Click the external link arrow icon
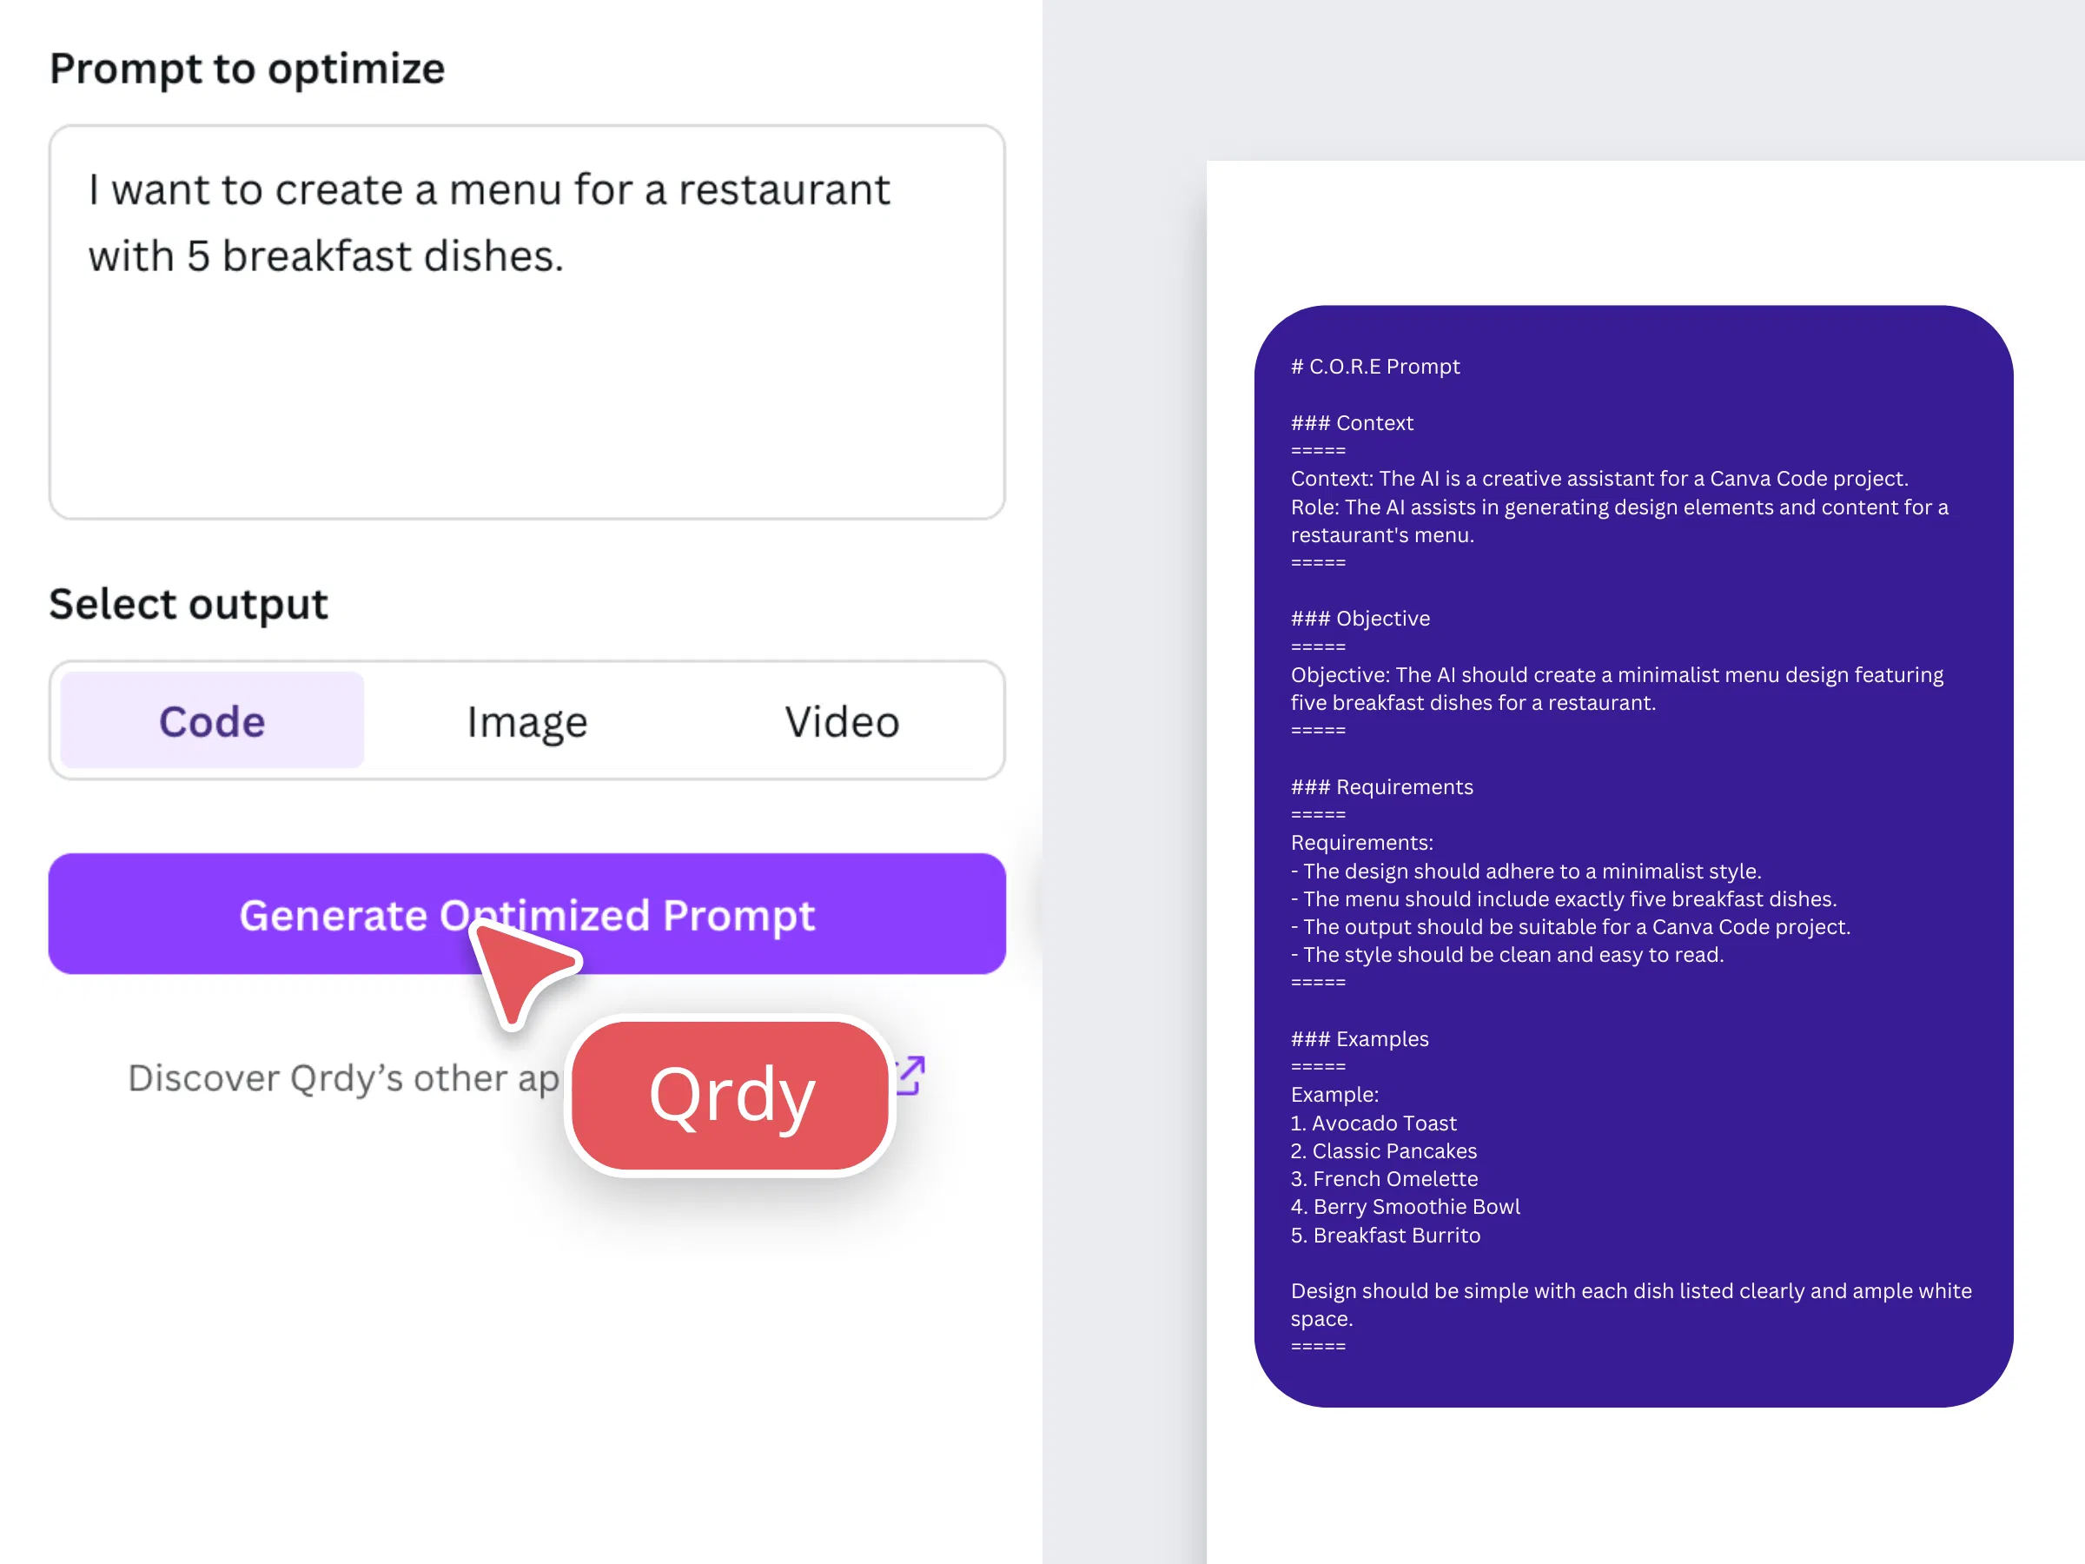Viewport: 2085px width, 1564px height. [911, 1075]
